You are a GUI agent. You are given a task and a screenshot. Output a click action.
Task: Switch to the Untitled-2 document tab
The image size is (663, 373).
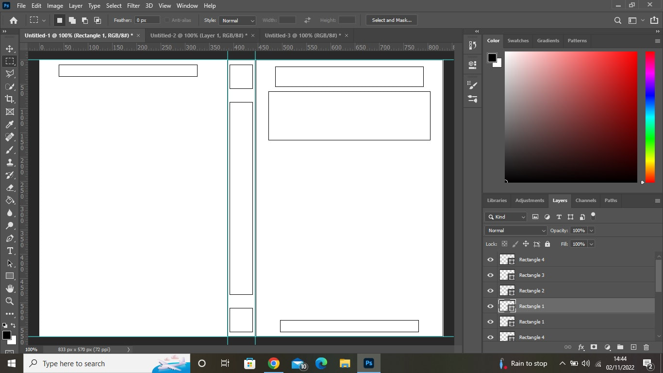[x=199, y=35]
